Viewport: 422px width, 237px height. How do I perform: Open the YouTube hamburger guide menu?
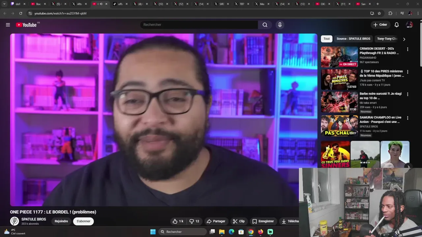click(8, 25)
